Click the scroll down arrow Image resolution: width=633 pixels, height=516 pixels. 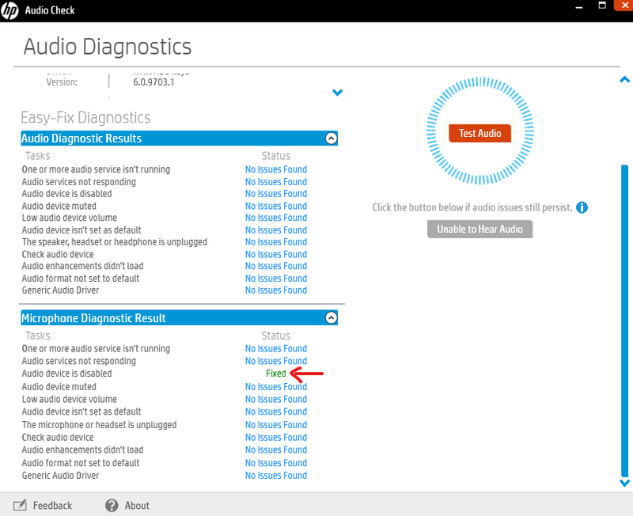coord(624,482)
